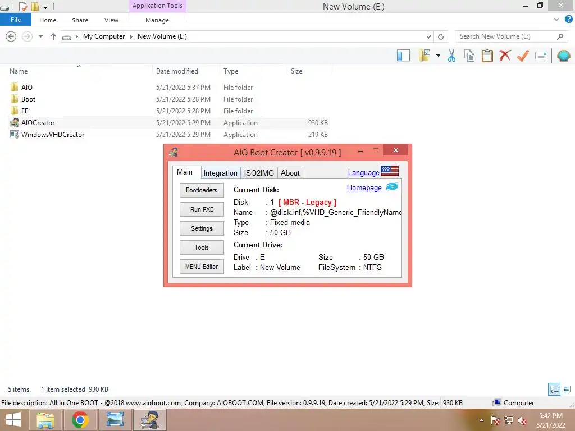Open the File menu

[x=16, y=20]
